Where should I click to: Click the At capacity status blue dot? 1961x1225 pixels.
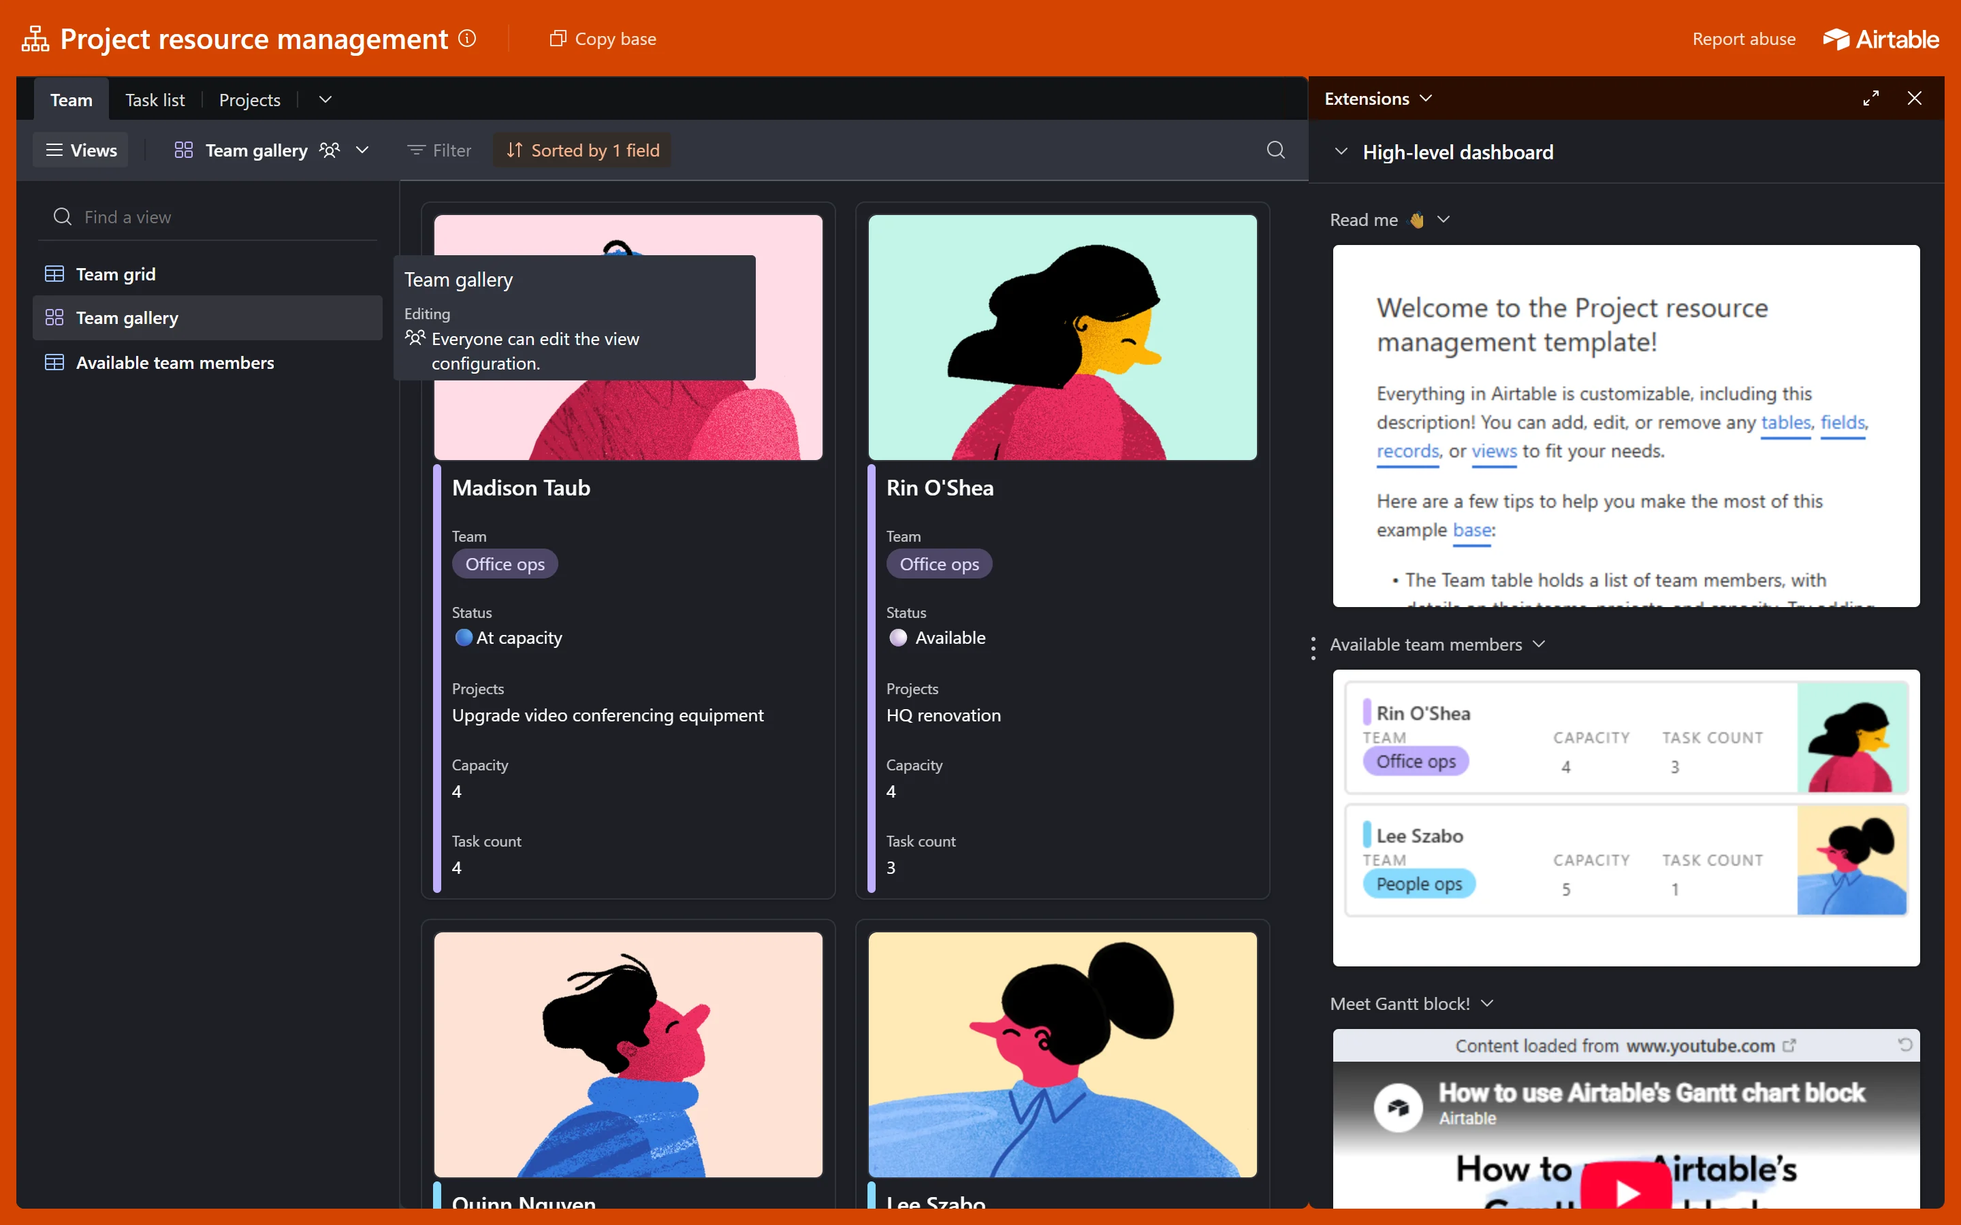(x=464, y=638)
